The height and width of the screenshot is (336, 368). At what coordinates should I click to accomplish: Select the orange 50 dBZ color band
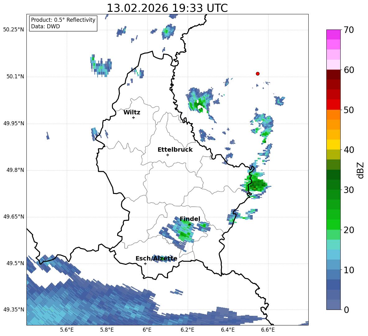pyautogui.click(x=333, y=114)
